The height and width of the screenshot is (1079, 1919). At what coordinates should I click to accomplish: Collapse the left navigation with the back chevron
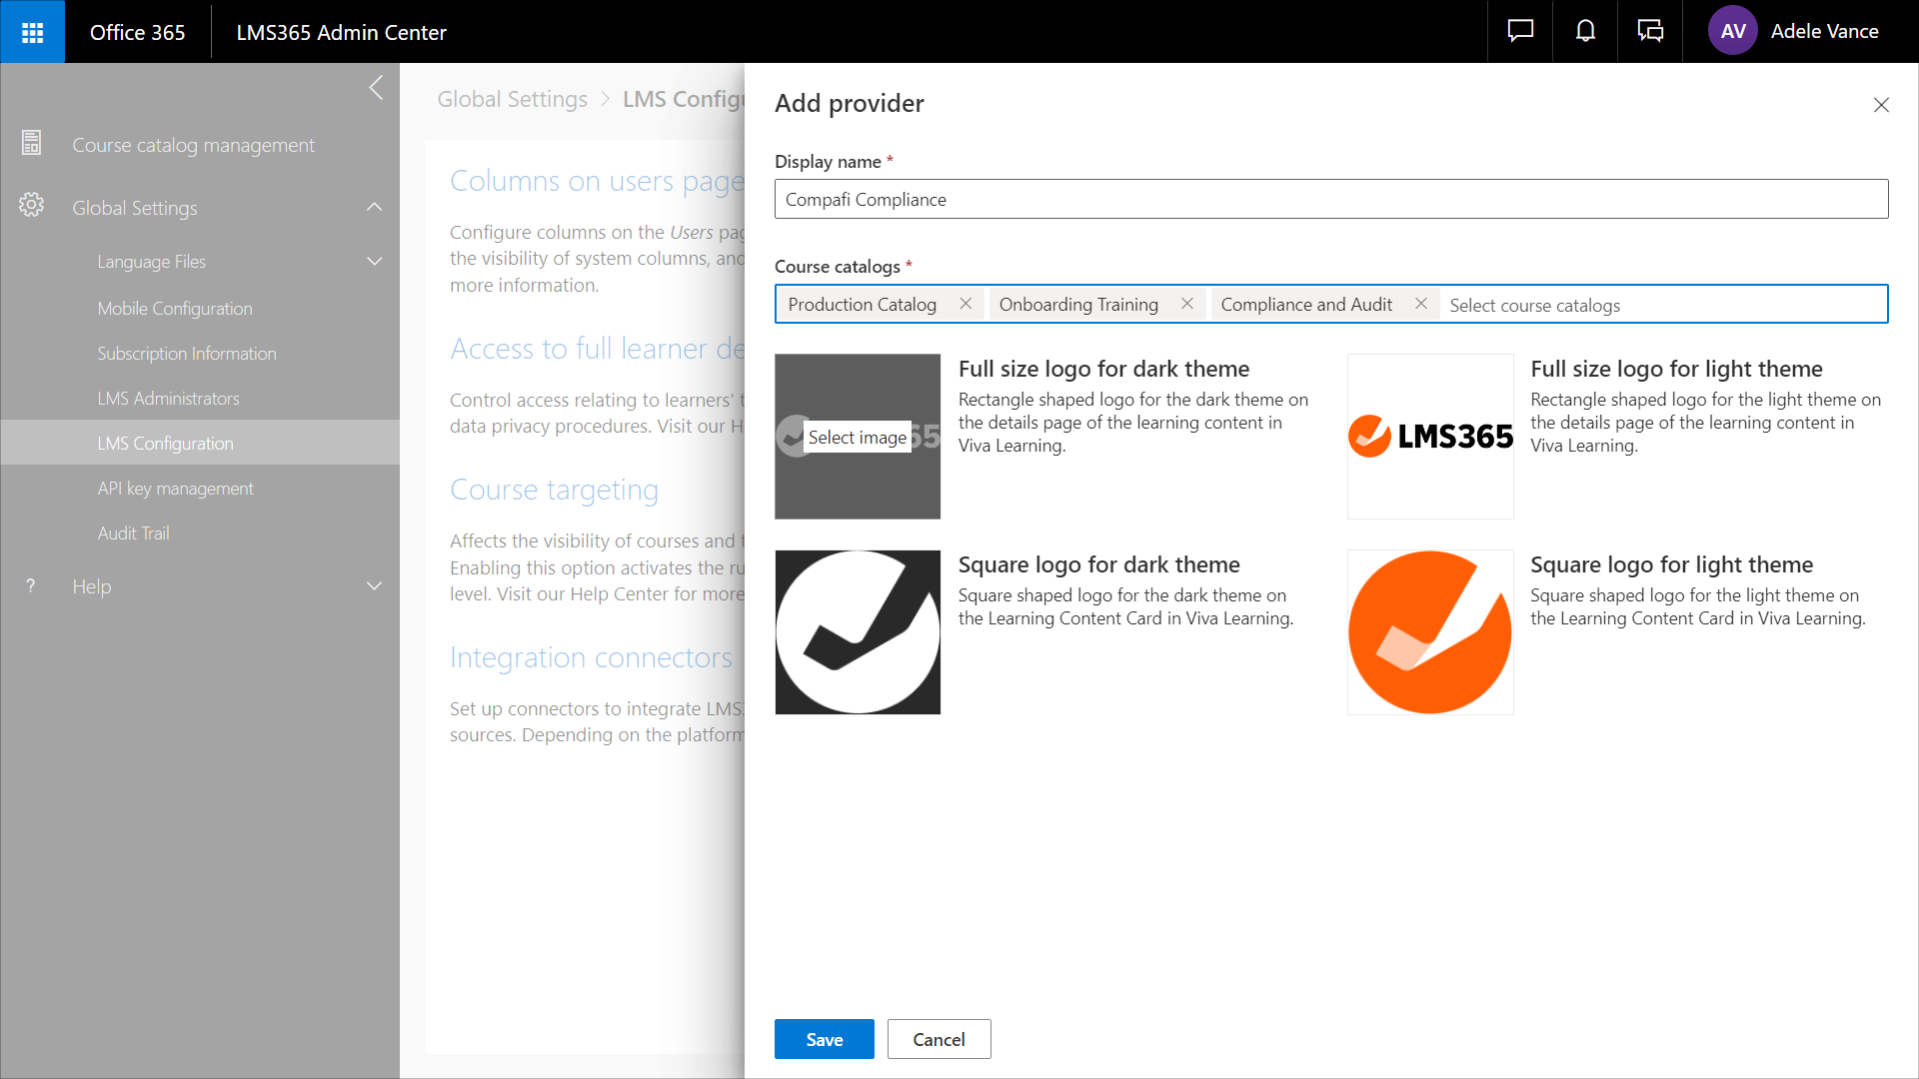[376, 88]
